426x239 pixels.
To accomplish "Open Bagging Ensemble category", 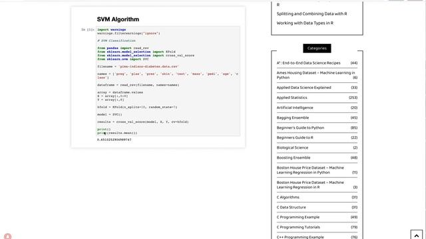I will point(293,118).
